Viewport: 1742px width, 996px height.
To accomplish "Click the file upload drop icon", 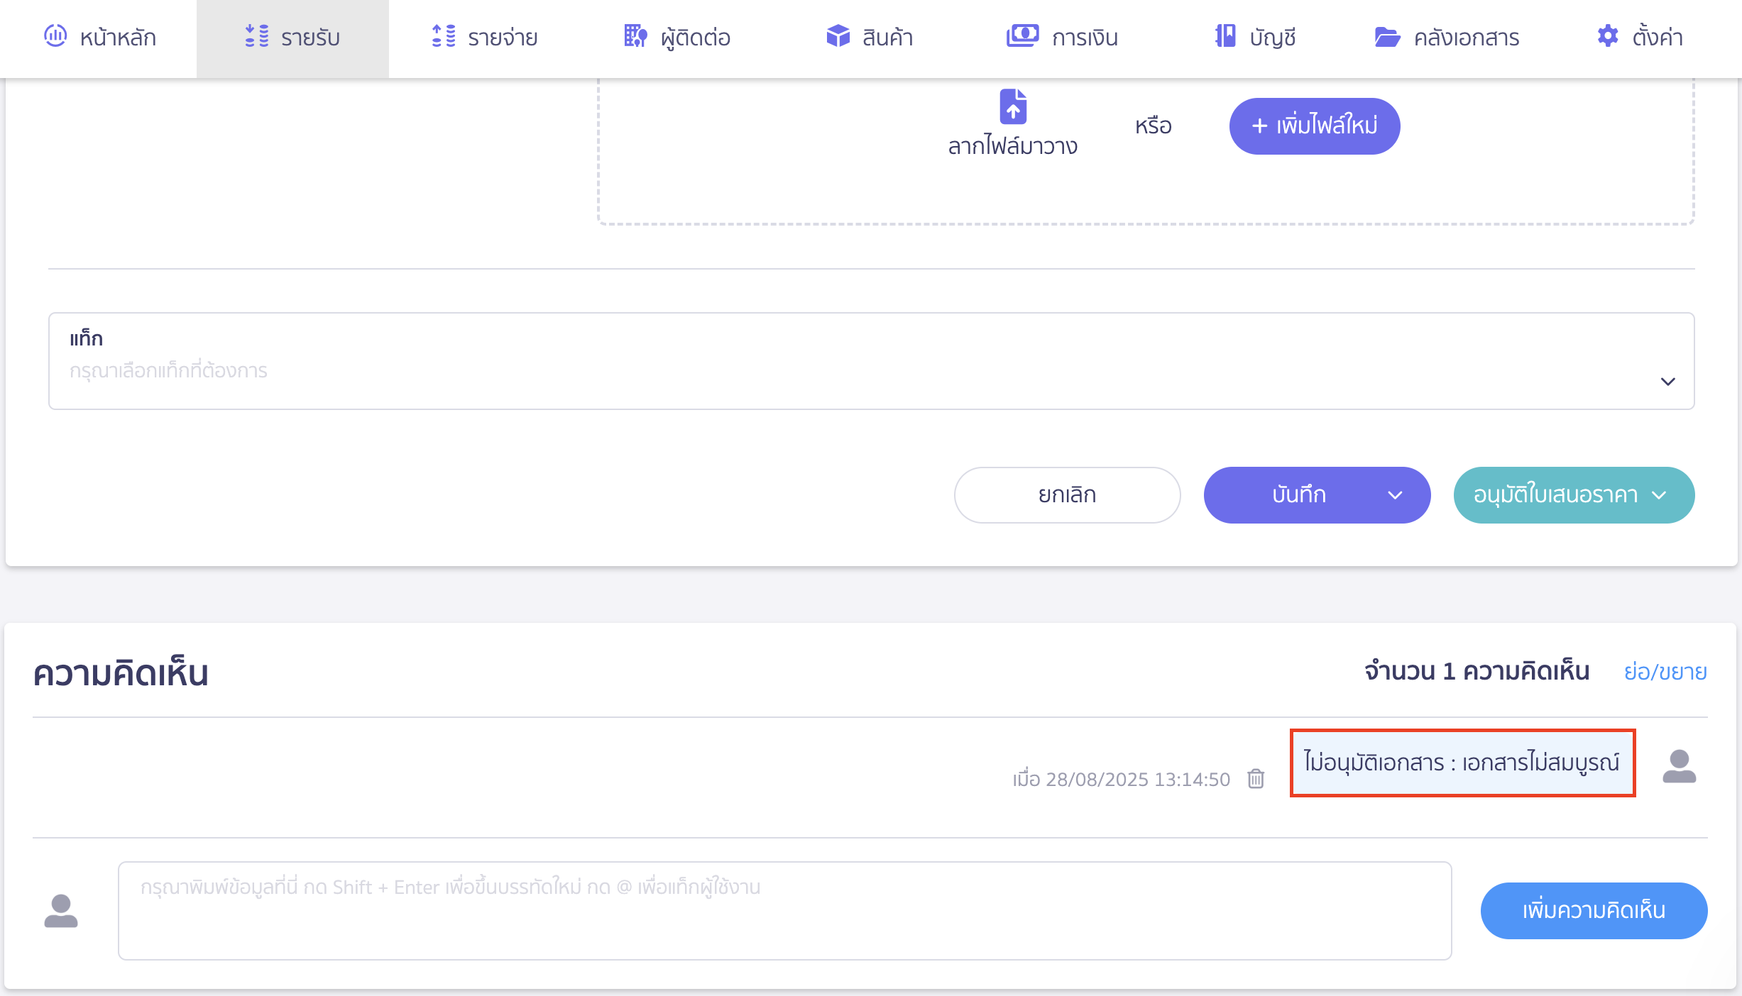I will 1013,106.
